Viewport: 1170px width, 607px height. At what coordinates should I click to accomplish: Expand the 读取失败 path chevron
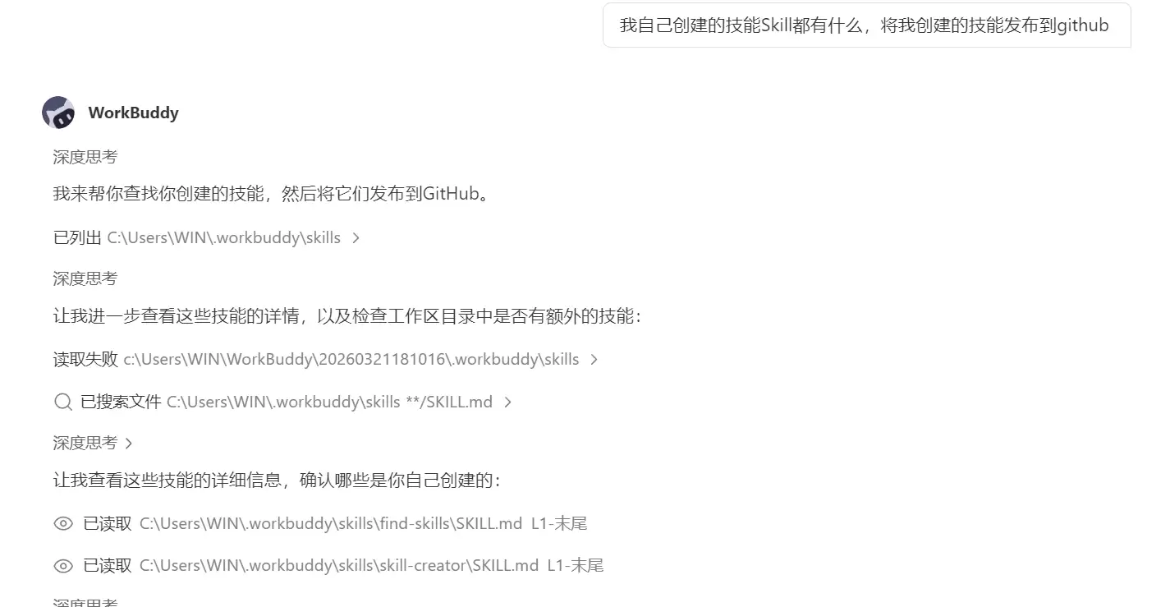point(594,360)
